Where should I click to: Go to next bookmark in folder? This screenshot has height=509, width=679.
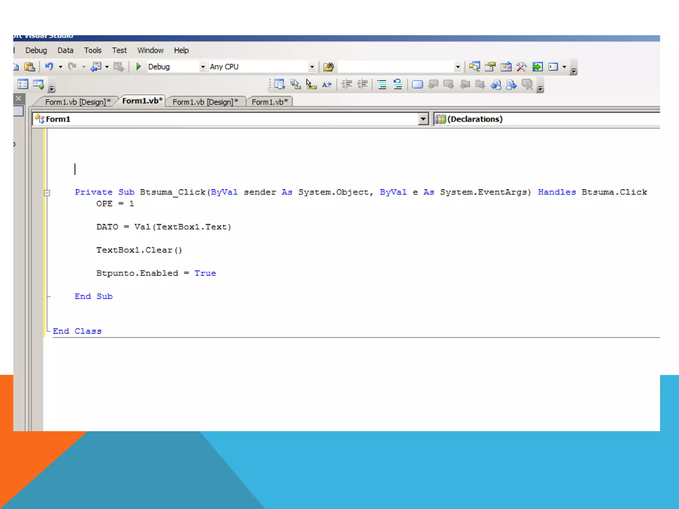pos(480,85)
